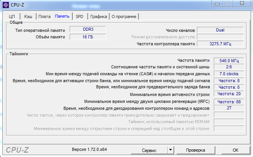The image size is (253, 157).
Task: Click the Версия 1.72.0.x64 text
Action: (89, 149)
